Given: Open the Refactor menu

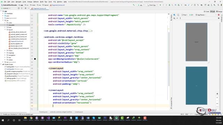Looking at the screenshot, I should coord(36,2).
